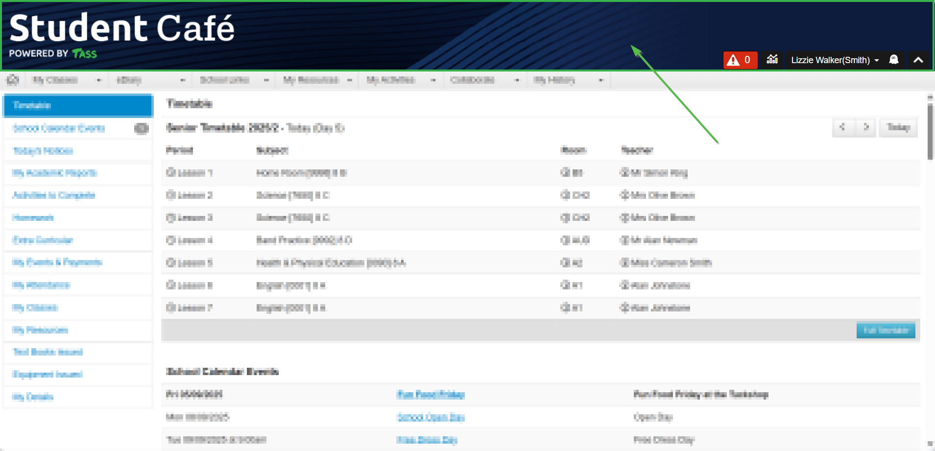This screenshot has width=935, height=451.
Task: Click the Today button above the timetable
Action: 898,127
